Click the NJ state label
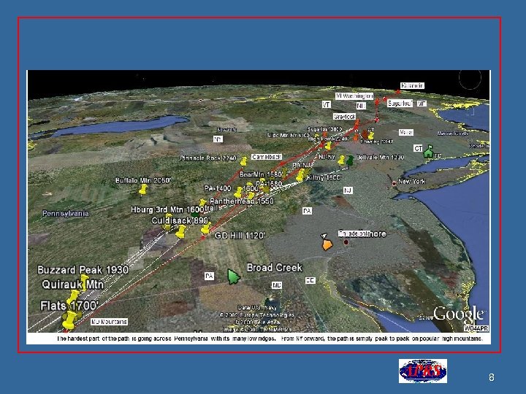526x394 pixels. [348, 190]
